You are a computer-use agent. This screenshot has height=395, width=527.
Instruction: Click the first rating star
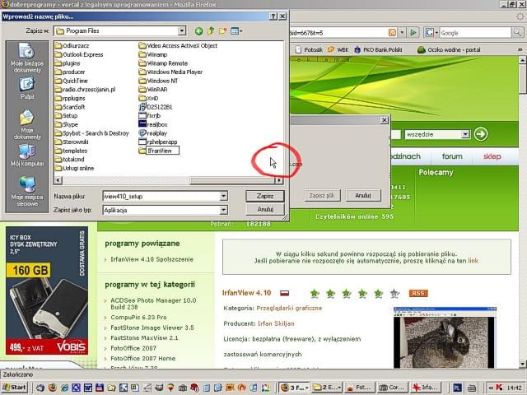coord(315,293)
